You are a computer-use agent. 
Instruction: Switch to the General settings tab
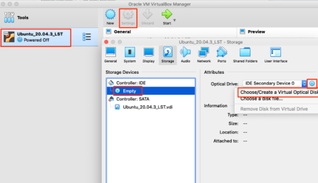[x=111, y=55]
